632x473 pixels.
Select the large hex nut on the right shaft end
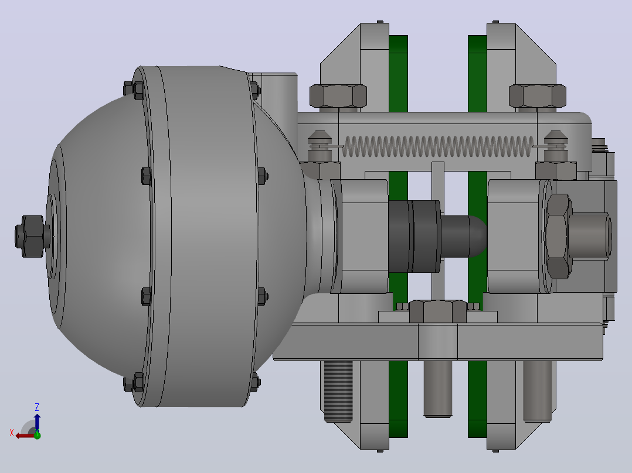click(x=558, y=236)
